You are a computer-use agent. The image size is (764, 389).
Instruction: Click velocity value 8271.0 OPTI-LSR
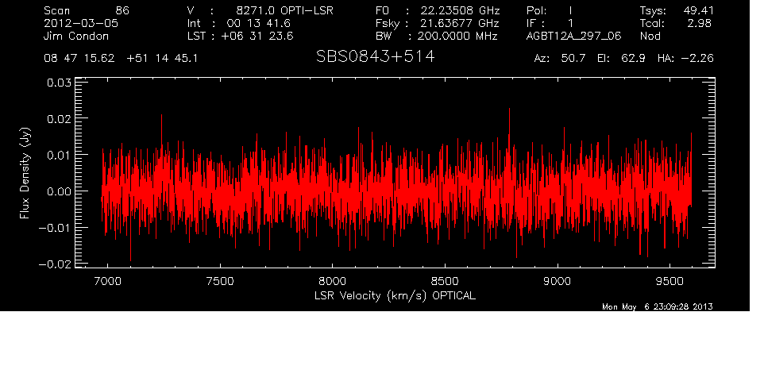click(x=284, y=10)
